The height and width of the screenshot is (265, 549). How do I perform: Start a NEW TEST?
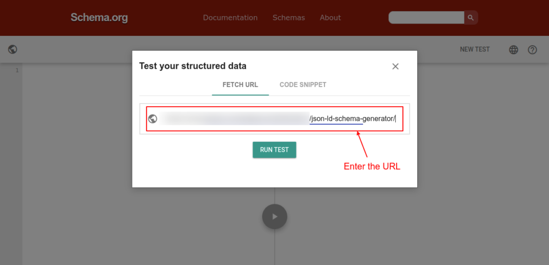474,49
